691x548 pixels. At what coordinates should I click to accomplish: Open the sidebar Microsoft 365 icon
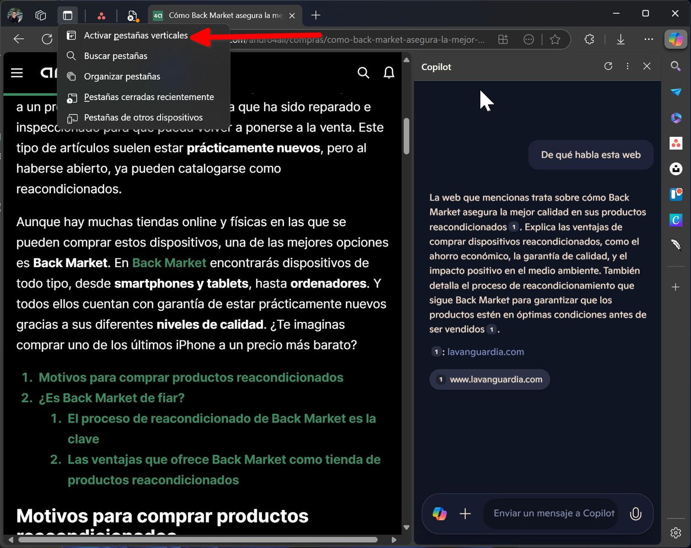676,117
